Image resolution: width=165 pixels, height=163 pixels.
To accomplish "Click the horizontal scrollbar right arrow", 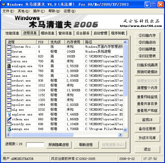I will (120, 135).
